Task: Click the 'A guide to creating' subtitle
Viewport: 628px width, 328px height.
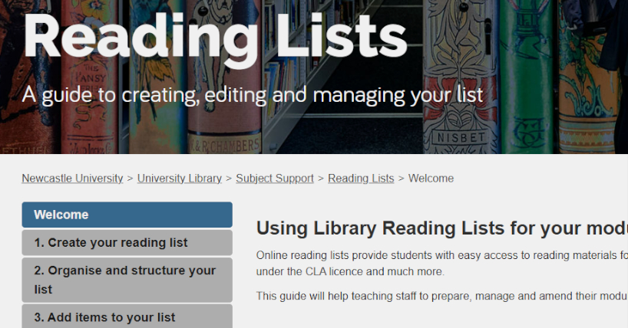Action: tap(253, 95)
